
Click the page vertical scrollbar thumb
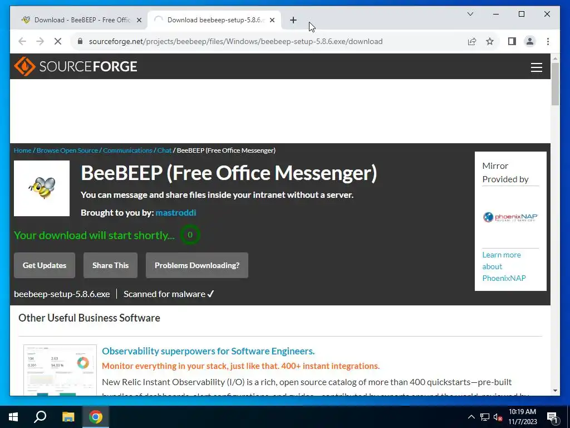(555, 84)
